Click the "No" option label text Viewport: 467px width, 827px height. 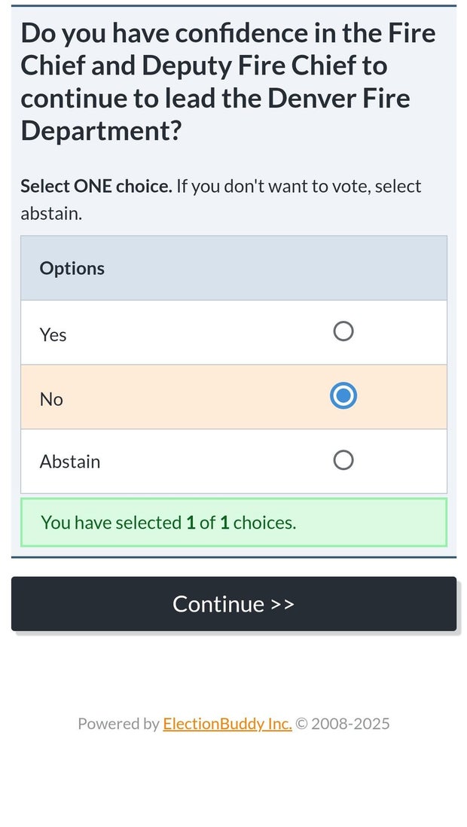pyautogui.click(x=51, y=398)
